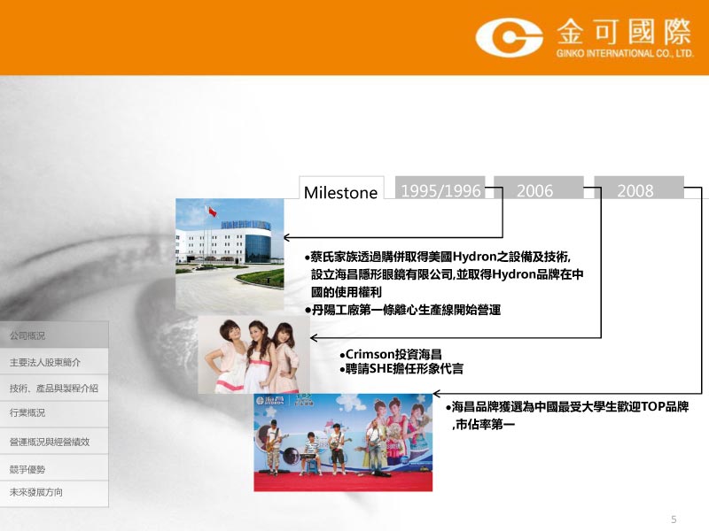Click the text Crimson投資海昌

[x=391, y=355]
